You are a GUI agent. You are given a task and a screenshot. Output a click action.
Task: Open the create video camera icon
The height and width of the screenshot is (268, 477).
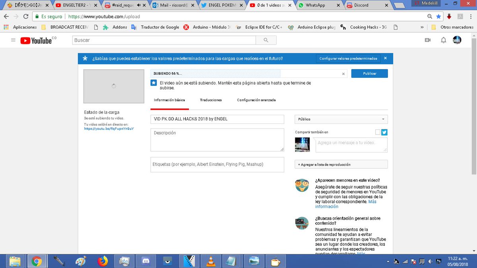pos(428,40)
